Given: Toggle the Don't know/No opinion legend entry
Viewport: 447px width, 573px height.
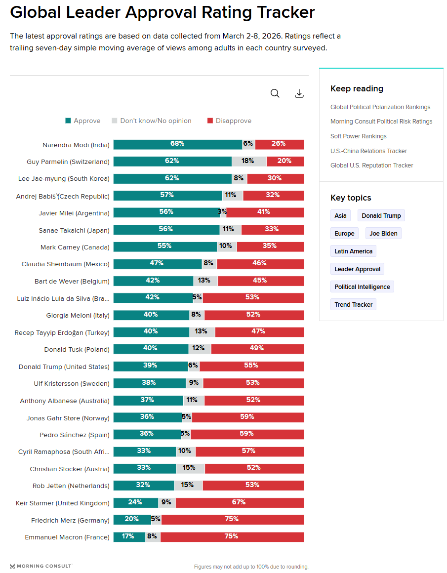Looking at the screenshot, I should point(151,121).
